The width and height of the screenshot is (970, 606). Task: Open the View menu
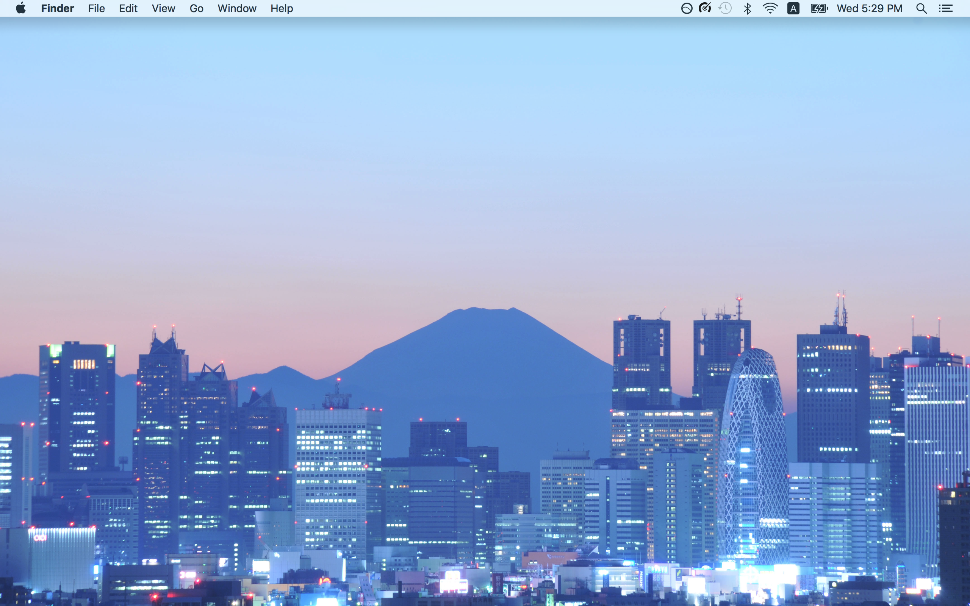(x=163, y=8)
